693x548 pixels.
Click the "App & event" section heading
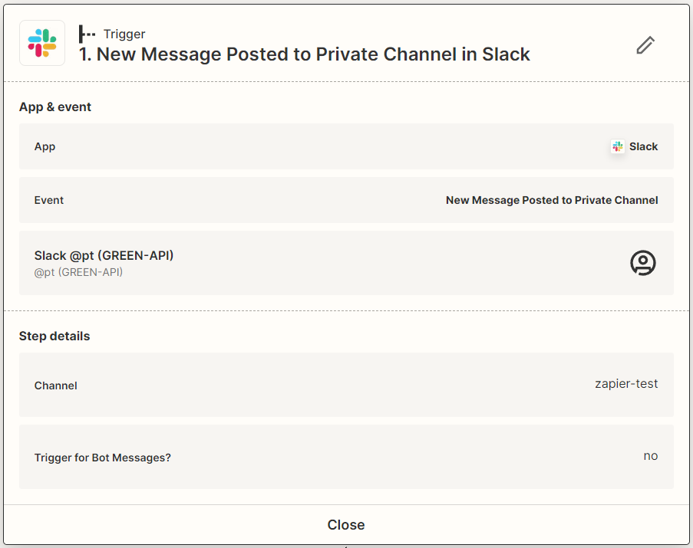(55, 107)
